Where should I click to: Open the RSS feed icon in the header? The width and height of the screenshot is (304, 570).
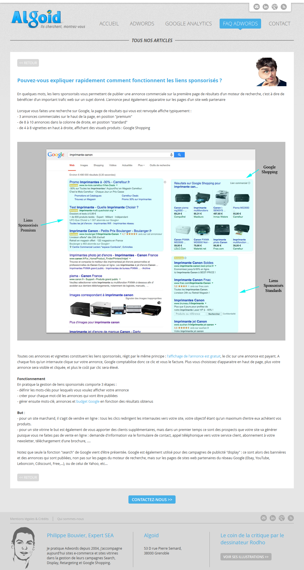tap(284, 7)
